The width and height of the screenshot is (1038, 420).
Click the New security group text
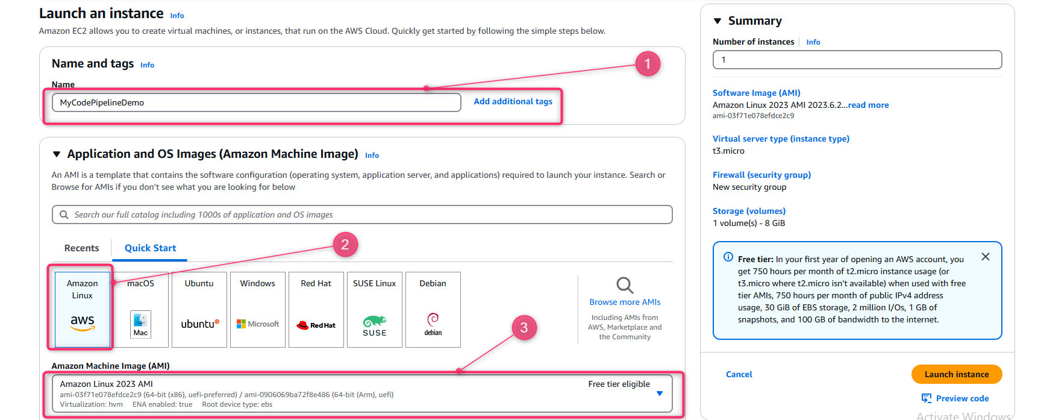(x=749, y=187)
